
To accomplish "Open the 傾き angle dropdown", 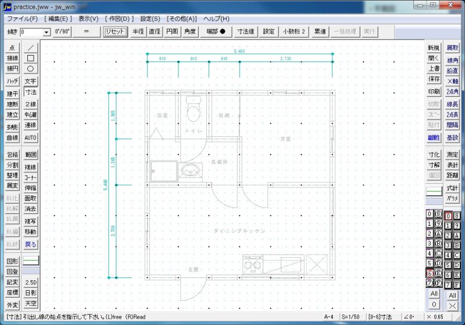I will click(46, 32).
